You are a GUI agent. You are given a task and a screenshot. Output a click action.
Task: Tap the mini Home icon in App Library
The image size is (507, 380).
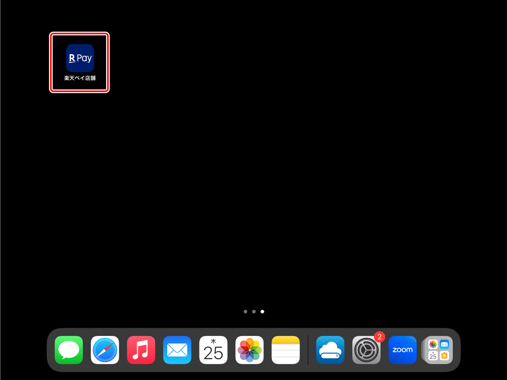[x=444, y=356]
